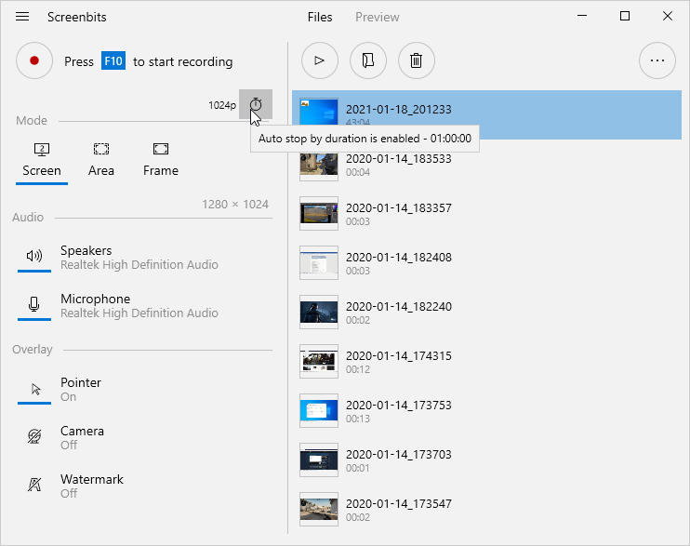The height and width of the screenshot is (546, 690).
Task: Click thumbnail of 2020-01-14_182240 recording
Action: click(x=319, y=313)
